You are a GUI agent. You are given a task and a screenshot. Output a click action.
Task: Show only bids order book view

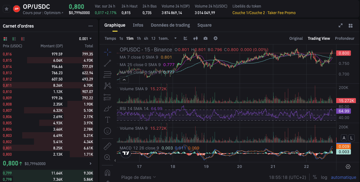click(14, 39)
